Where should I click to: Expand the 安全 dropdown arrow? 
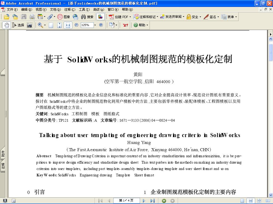[x=200, y=17]
